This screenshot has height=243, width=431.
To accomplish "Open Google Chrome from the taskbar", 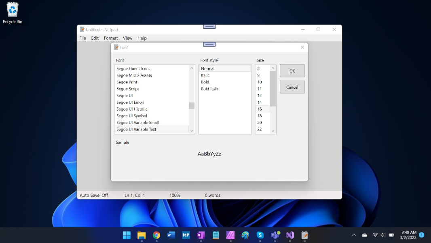I will coord(156,235).
